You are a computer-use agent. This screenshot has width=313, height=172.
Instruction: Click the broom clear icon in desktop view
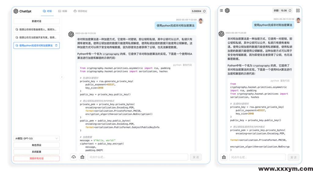tap(82, 157)
